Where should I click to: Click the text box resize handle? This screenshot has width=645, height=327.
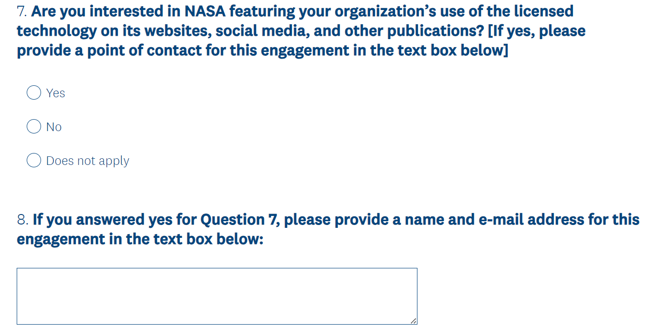point(413,321)
